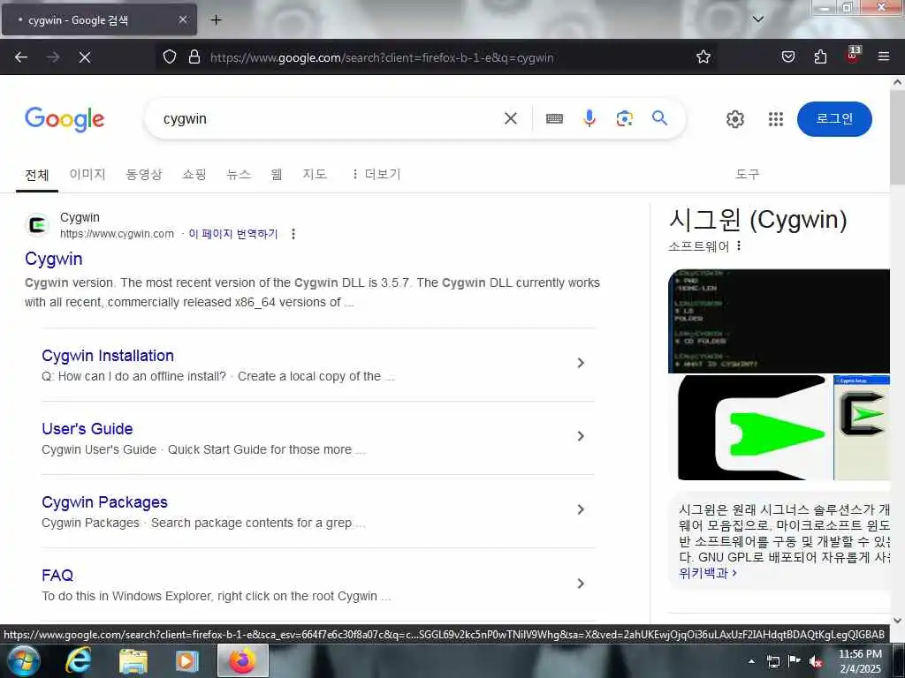Open the FAQ sitelink

coord(57,576)
